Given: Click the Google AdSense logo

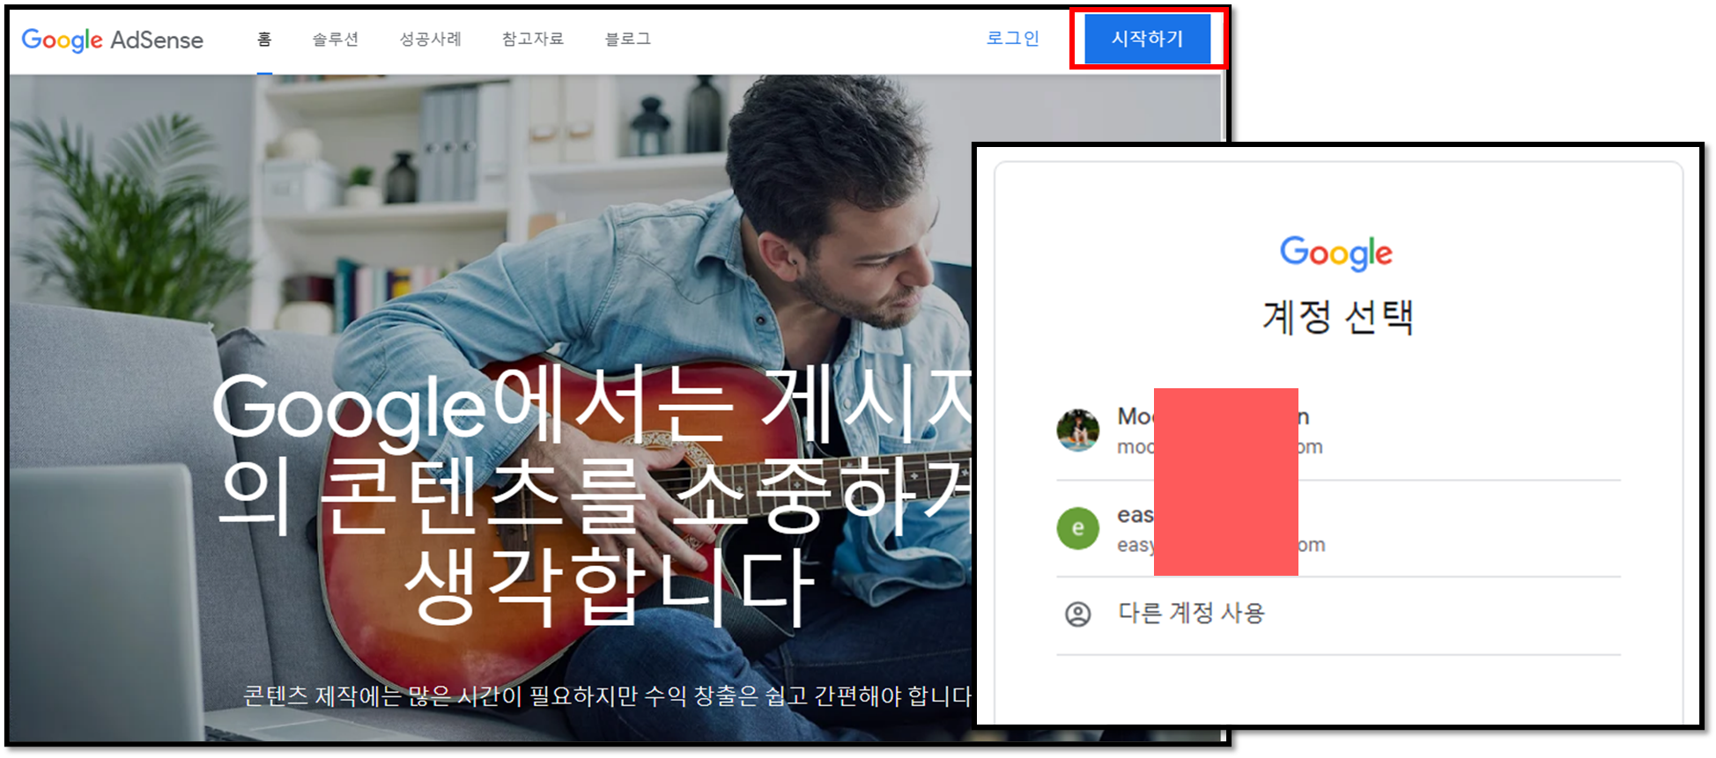Looking at the screenshot, I should pos(112,40).
